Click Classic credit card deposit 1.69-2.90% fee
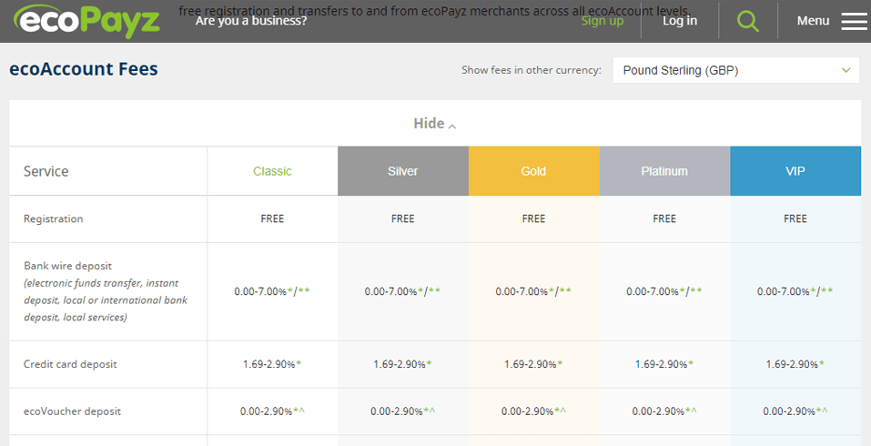Viewport: 871px width, 446px height. [x=272, y=364]
